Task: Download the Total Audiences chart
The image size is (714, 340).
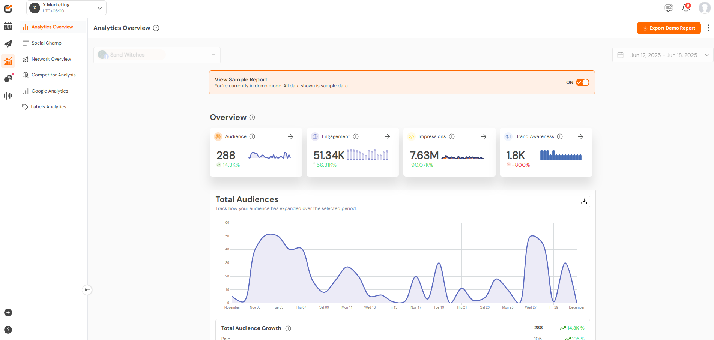Action: click(584, 202)
